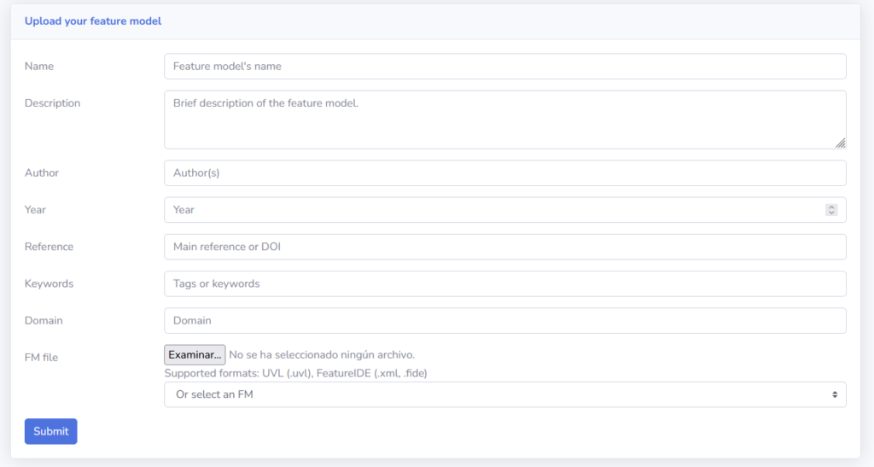Screen dimensions: 874x467
Task: Submit the feature model form
Action: pos(51,431)
